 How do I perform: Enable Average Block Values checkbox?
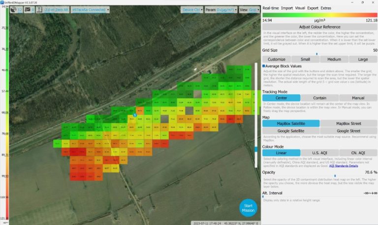click(x=264, y=66)
